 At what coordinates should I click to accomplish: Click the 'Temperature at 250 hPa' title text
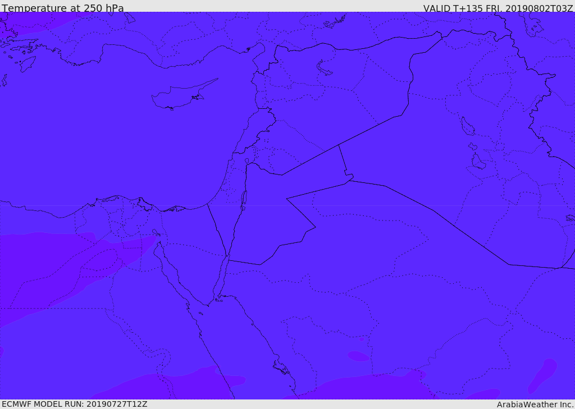(63, 8)
